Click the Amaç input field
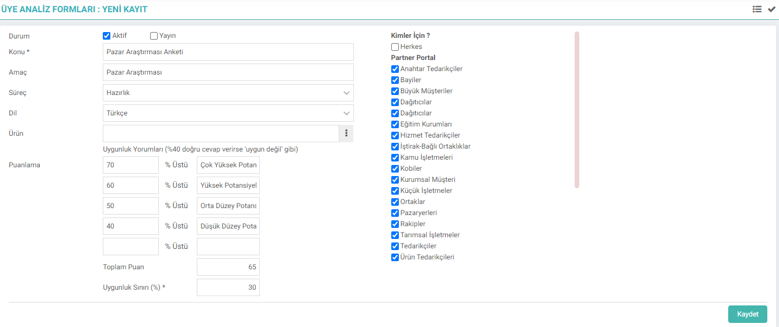 click(228, 72)
